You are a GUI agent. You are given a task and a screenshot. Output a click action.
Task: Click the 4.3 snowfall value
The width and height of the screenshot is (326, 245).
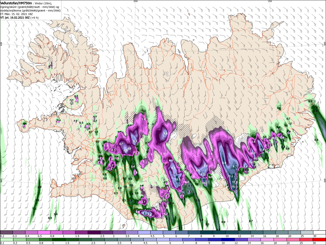[x=171, y=161]
